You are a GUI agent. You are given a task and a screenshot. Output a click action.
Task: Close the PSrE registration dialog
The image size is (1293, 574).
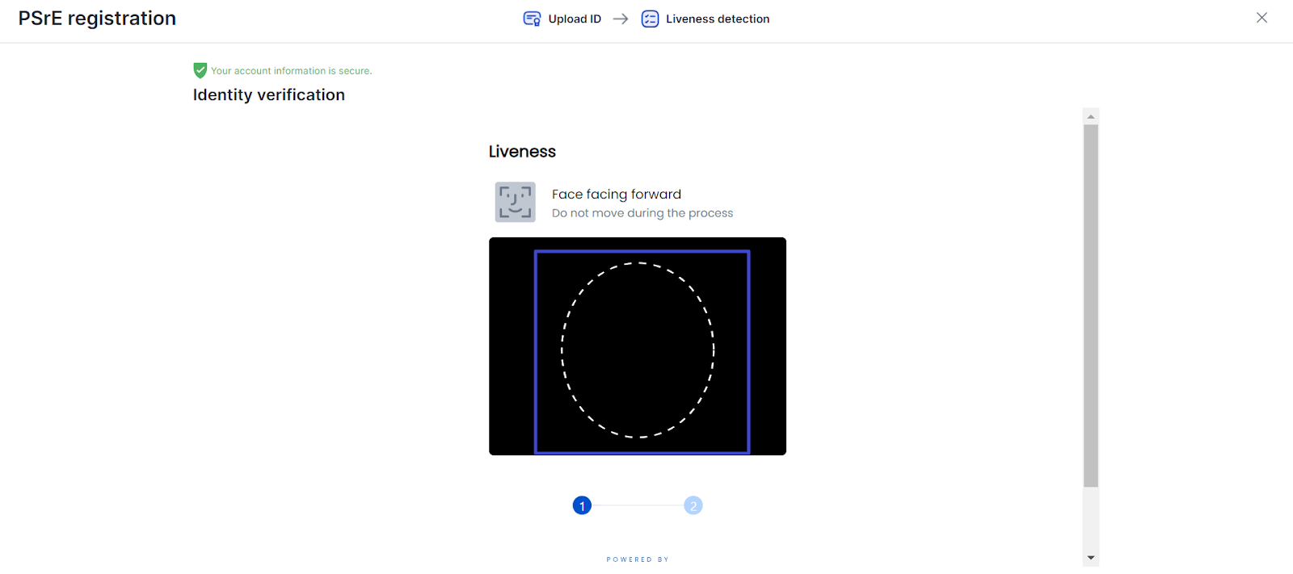coord(1261,18)
